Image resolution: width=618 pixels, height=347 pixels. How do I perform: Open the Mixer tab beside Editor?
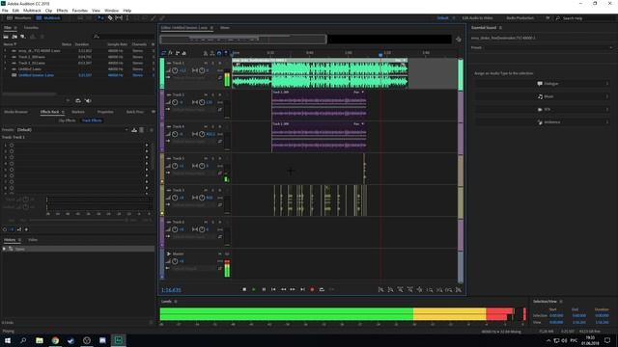pyautogui.click(x=225, y=28)
